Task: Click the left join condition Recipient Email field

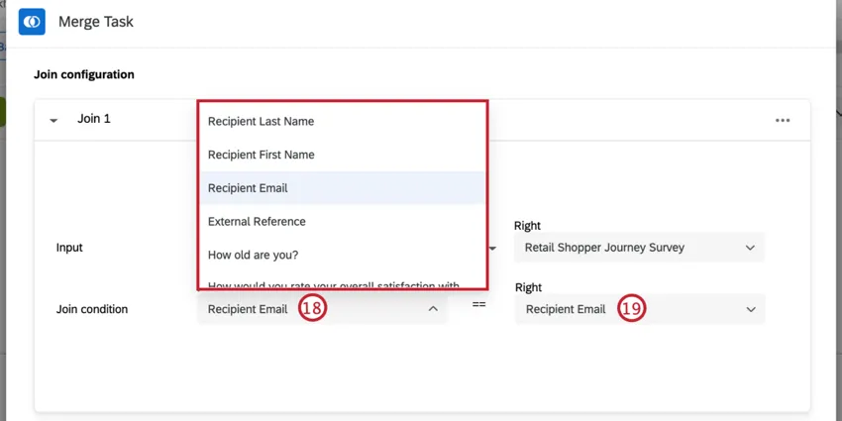Action: pyautogui.click(x=248, y=309)
